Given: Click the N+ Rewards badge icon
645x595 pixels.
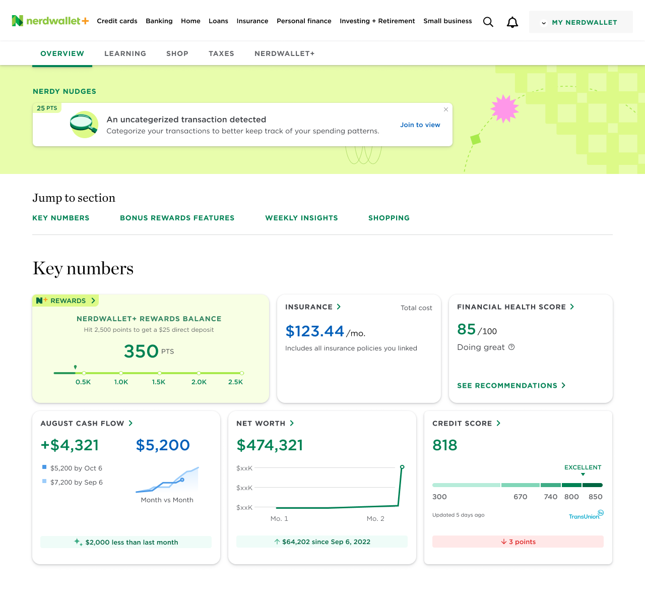Looking at the screenshot, I should [x=42, y=301].
